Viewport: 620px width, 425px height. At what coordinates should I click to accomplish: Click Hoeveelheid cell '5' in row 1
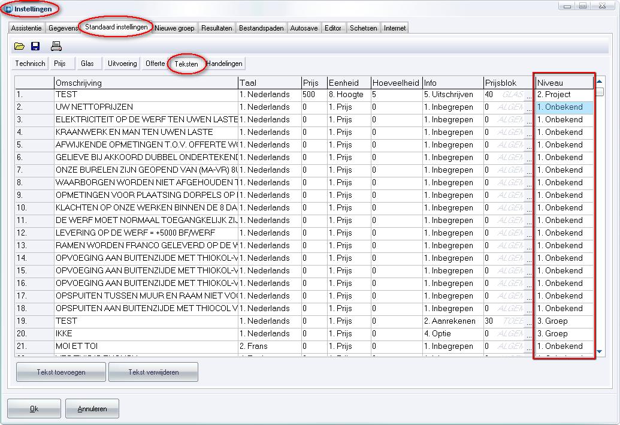396,95
